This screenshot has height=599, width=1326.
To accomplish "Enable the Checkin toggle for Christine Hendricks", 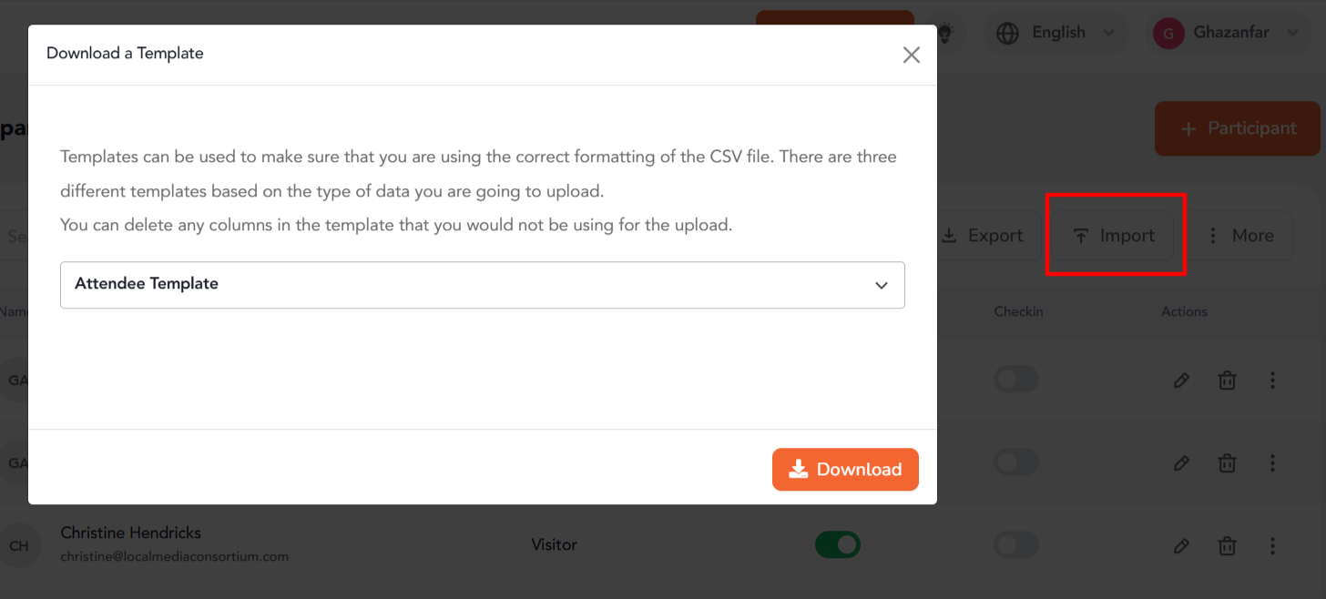I will [x=1015, y=544].
